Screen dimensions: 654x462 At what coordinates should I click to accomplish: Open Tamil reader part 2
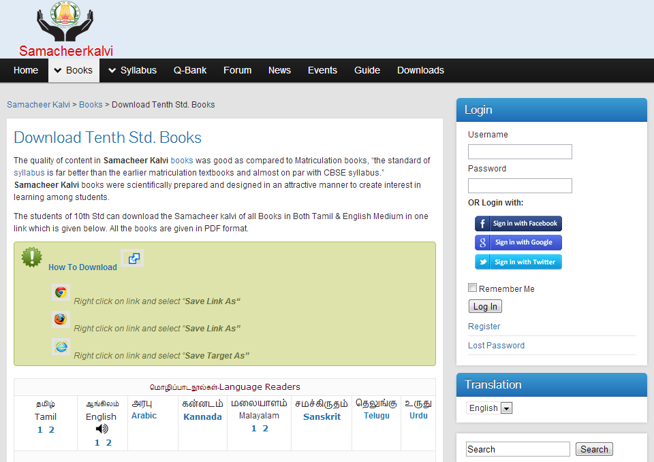click(x=51, y=430)
